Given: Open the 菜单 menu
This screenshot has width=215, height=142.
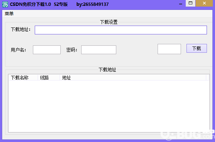Looking at the screenshot, I should [x=9, y=14].
